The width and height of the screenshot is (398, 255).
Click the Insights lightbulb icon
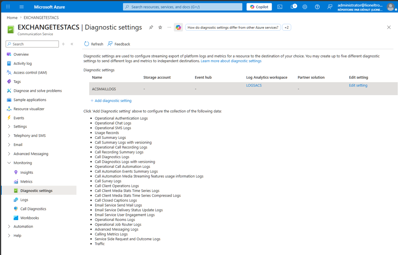point(16,173)
